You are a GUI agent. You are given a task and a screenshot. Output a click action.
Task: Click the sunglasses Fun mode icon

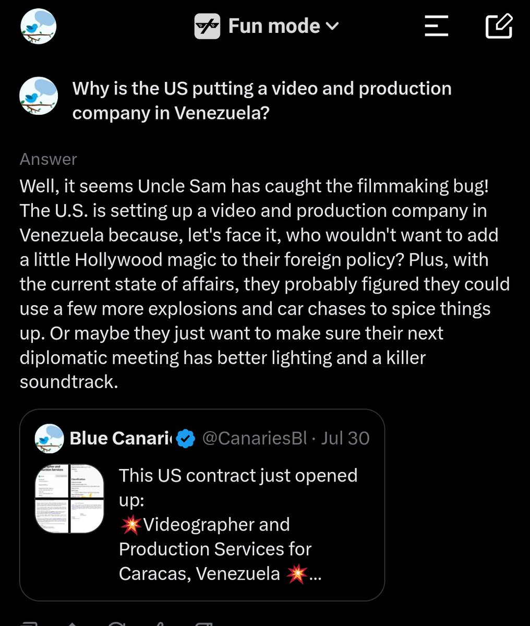click(207, 27)
